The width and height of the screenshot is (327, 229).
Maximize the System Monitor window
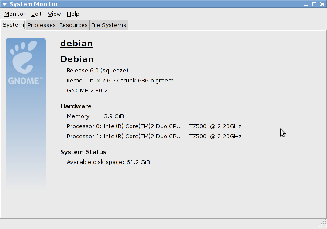pyautogui.click(x=314, y=4)
